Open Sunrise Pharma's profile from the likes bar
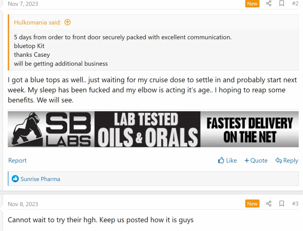The height and width of the screenshot is (231, 303). 40,179
